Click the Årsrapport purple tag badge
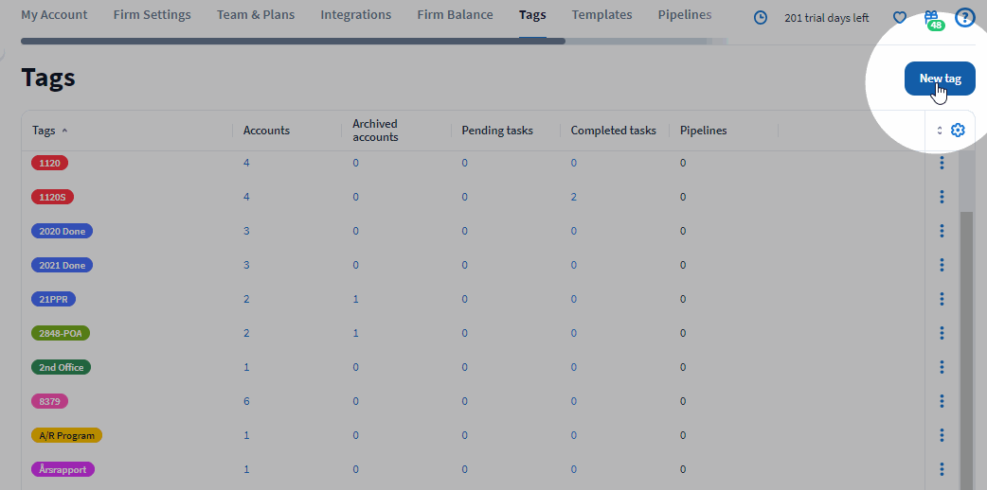The height and width of the screenshot is (490, 987). click(x=63, y=468)
